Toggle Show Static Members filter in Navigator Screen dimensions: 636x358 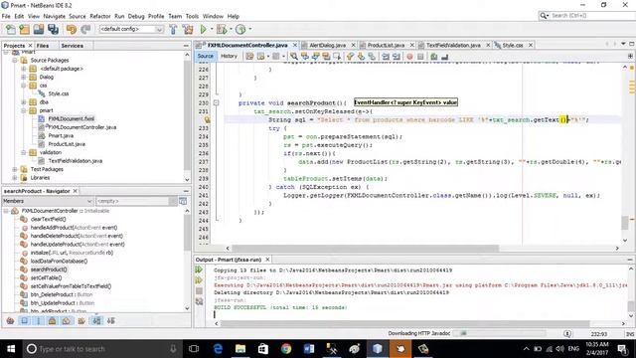pyautogui.click(x=39, y=320)
